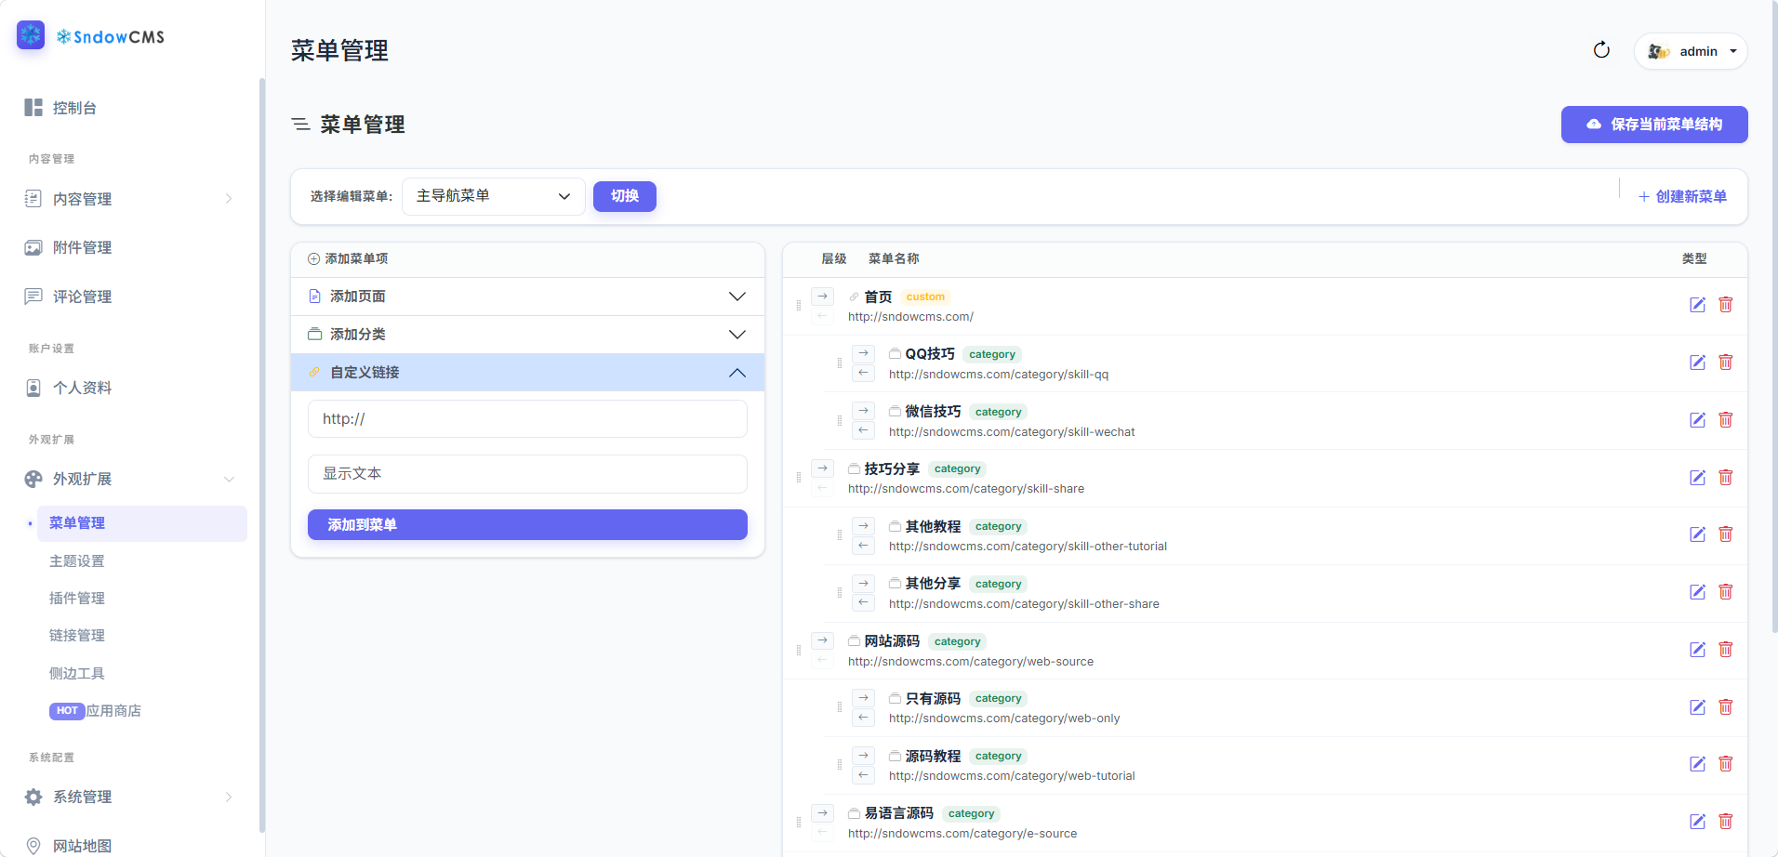The width and height of the screenshot is (1778, 857).
Task: Indent 技巧分享 with right arrow
Action: pyautogui.click(x=823, y=468)
